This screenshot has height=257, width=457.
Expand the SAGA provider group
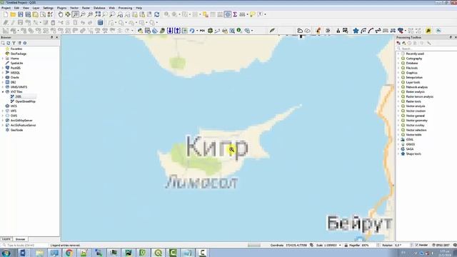(398, 149)
